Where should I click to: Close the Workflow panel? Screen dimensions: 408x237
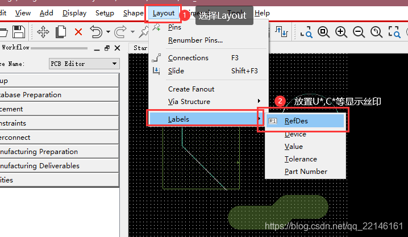pyautogui.click(x=117, y=48)
